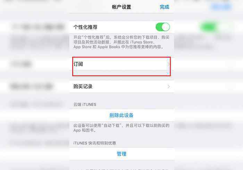Open the 购买记录 purchase history row
This screenshot has width=243, height=170.
tap(122, 86)
